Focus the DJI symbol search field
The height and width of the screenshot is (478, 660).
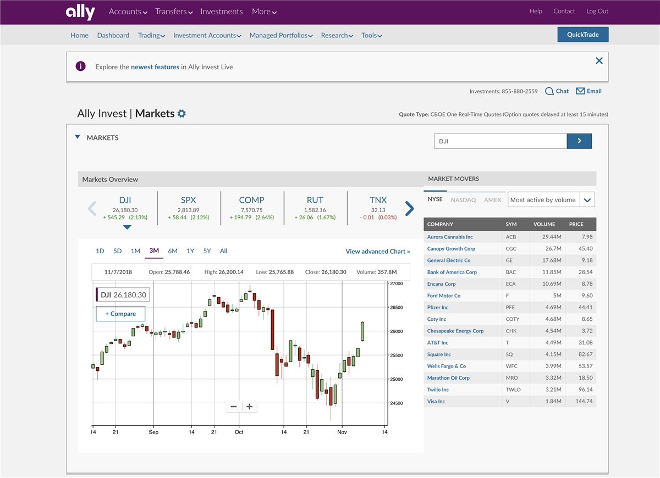click(x=501, y=141)
